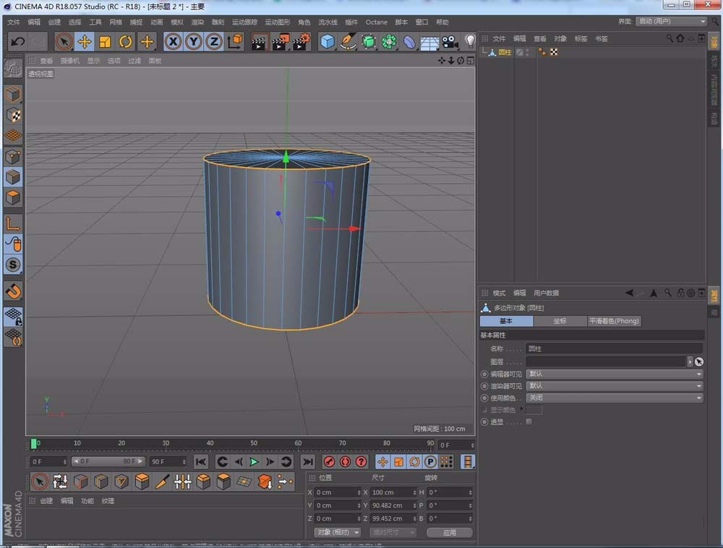The image size is (723, 548).
Task: Select the Move tool in top toolbar
Action: click(85, 41)
